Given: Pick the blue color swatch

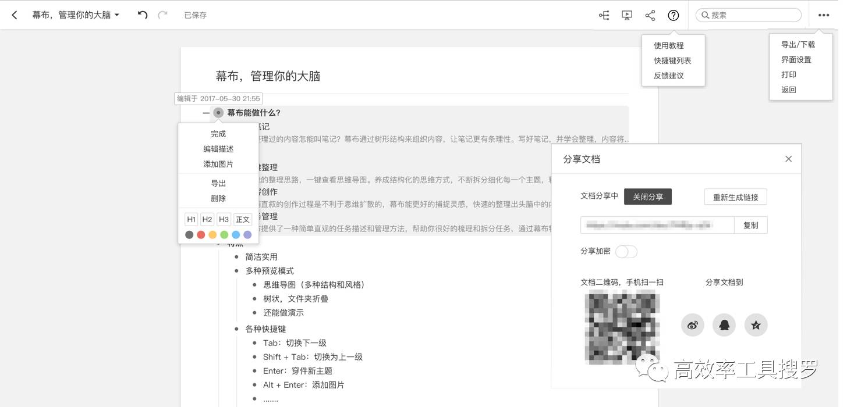Looking at the screenshot, I should click(236, 235).
